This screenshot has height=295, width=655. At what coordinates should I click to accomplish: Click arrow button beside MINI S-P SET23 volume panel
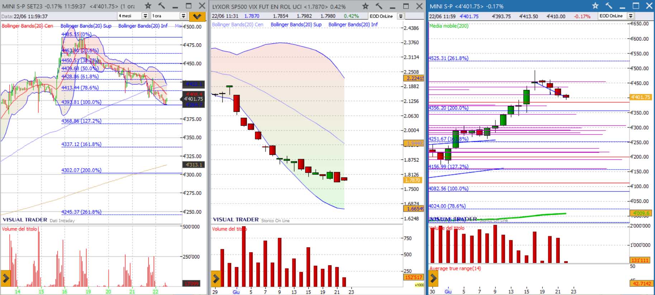pos(5,278)
